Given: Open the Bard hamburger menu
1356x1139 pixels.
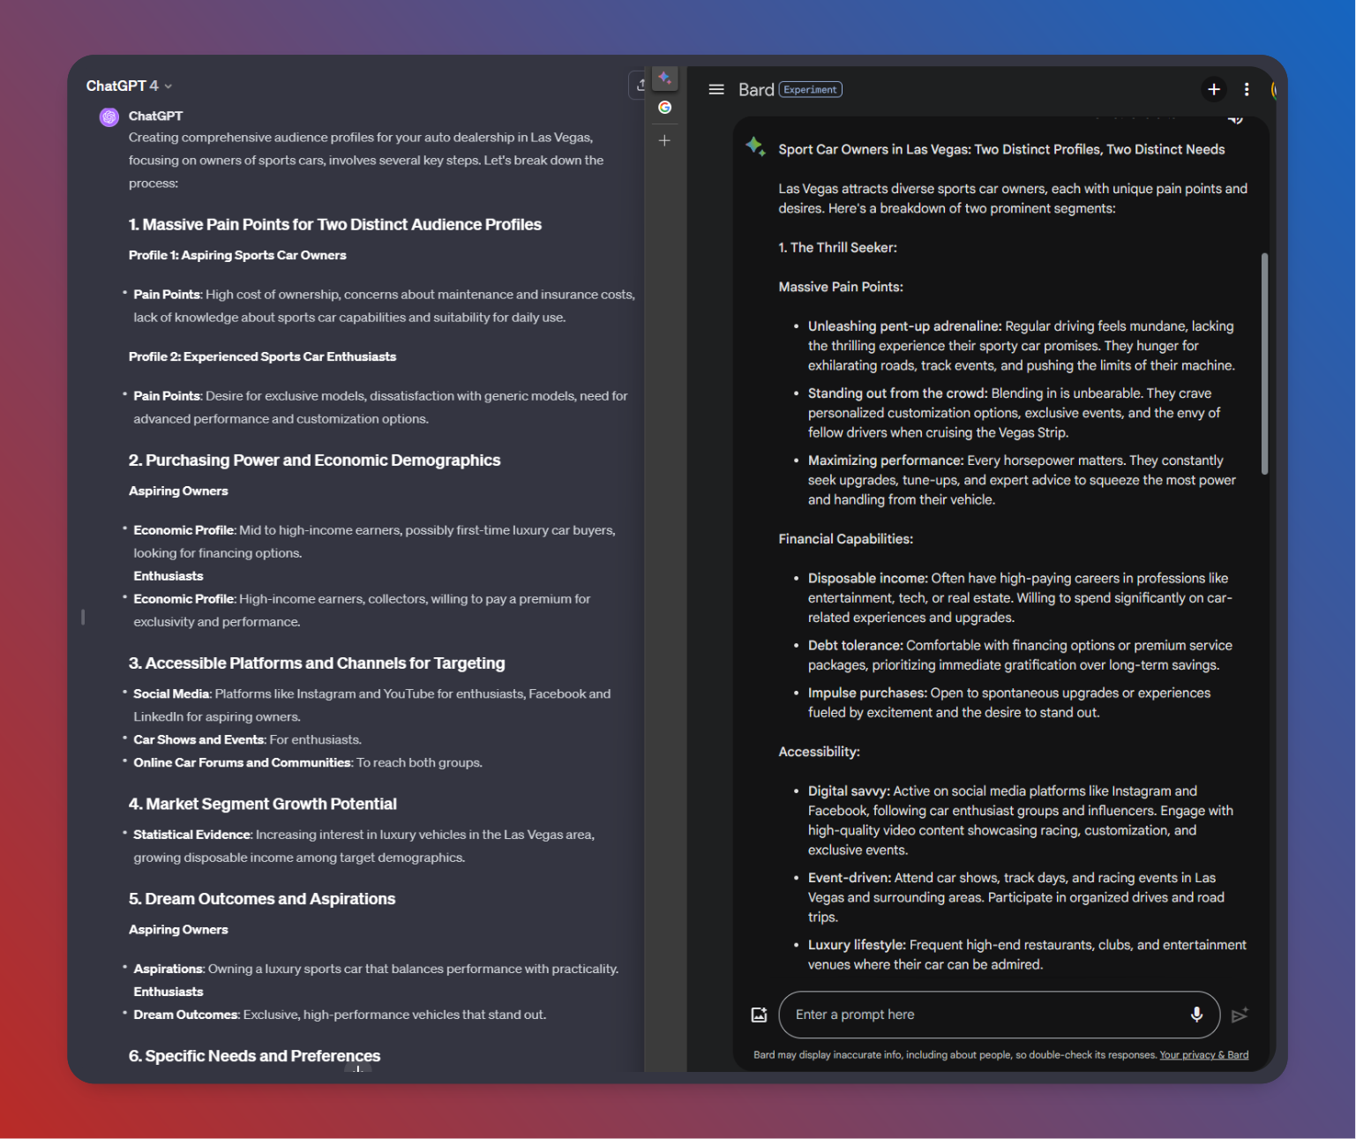Looking at the screenshot, I should [x=716, y=89].
